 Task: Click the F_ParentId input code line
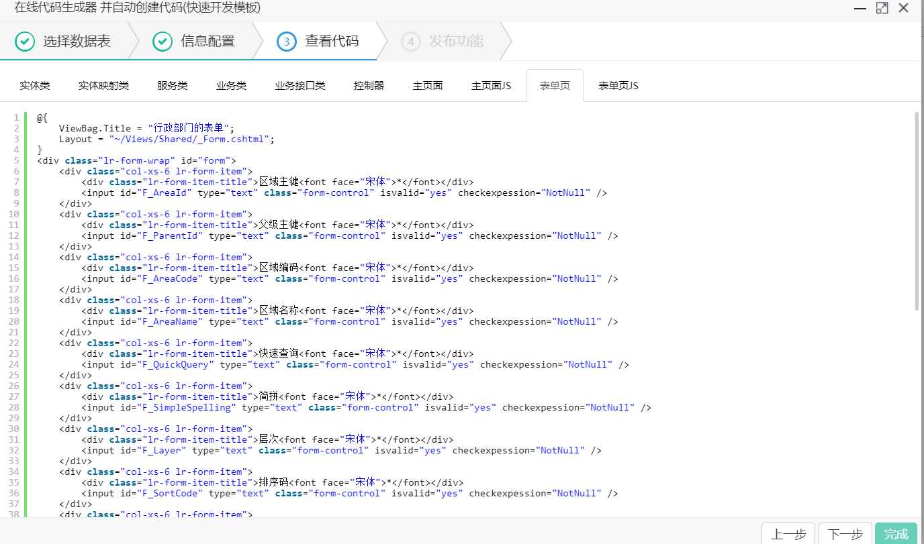(x=349, y=235)
